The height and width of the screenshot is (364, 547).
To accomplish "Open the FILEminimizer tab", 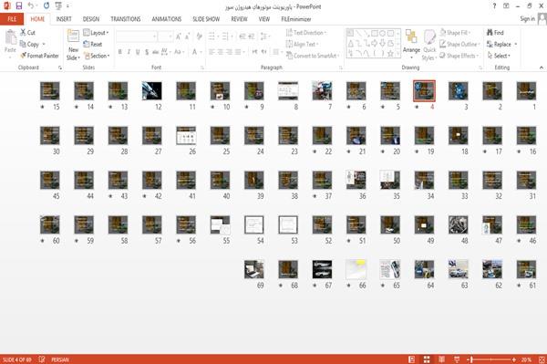I will [x=296, y=19].
